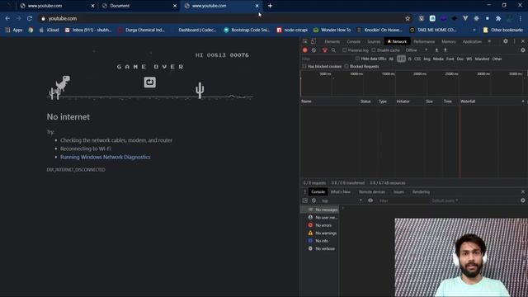Reload the page with refresh icon
This screenshot has height=297, width=528.
point(30,18)
